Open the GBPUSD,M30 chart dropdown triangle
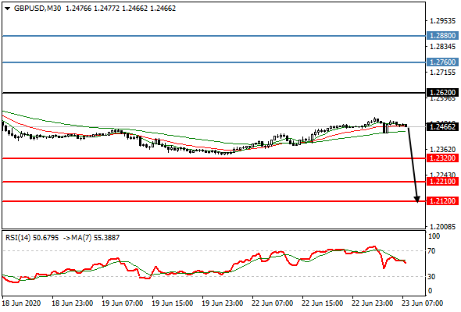Viewport: 461px width, 312px height. pos(8,9)
